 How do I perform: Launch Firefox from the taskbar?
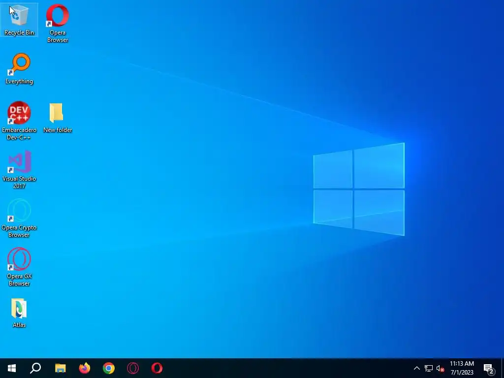coord(85,368)
